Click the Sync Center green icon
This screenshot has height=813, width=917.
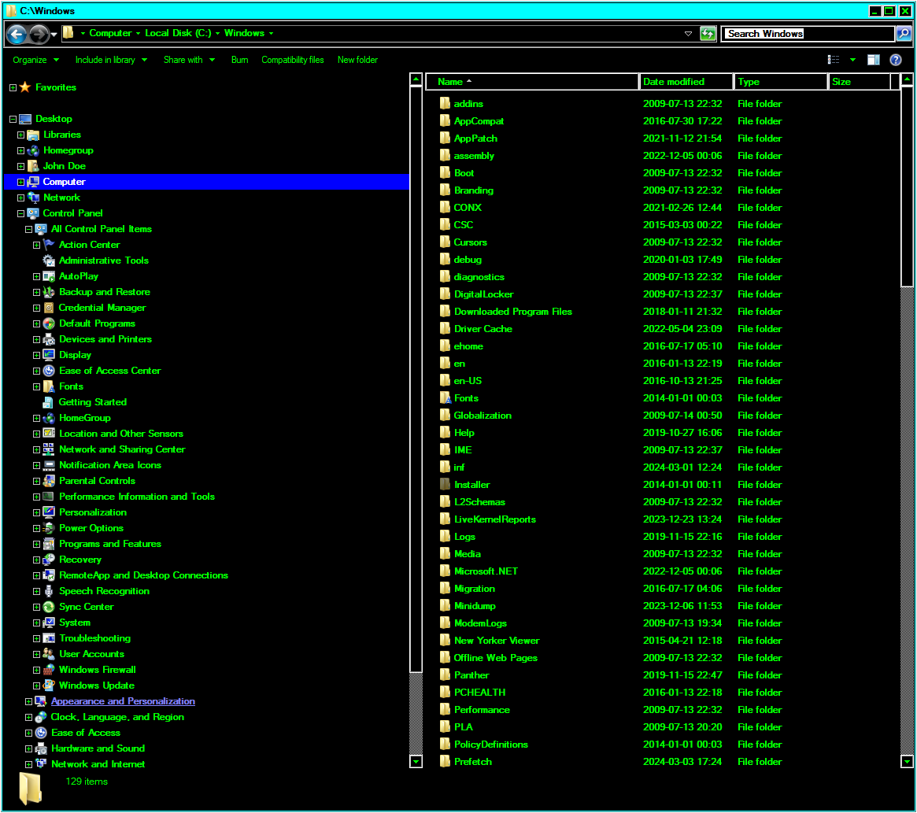coord(49,607)
